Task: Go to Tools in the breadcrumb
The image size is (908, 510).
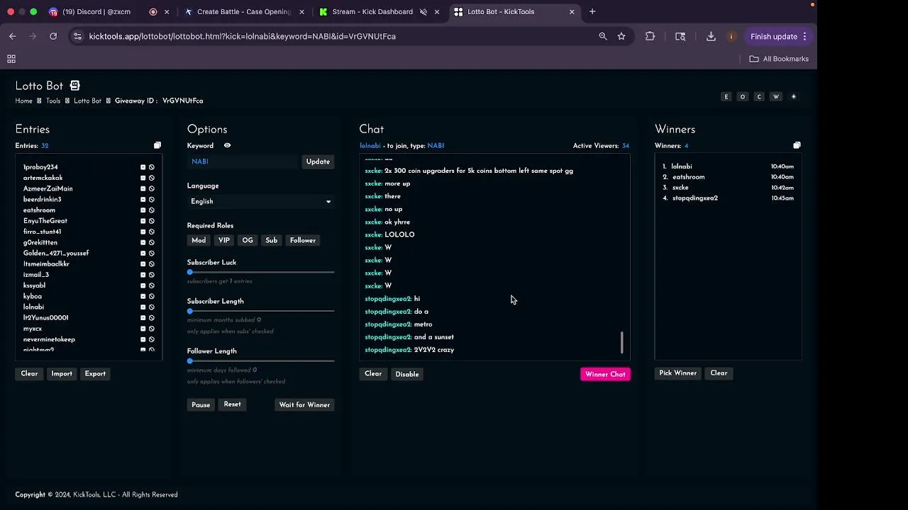Action: 53,101
